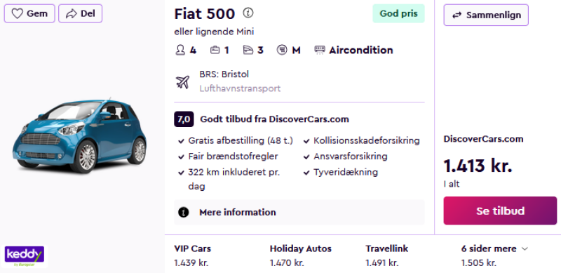Expand the 6 sider mere dropdown

(x=495, y=248)
